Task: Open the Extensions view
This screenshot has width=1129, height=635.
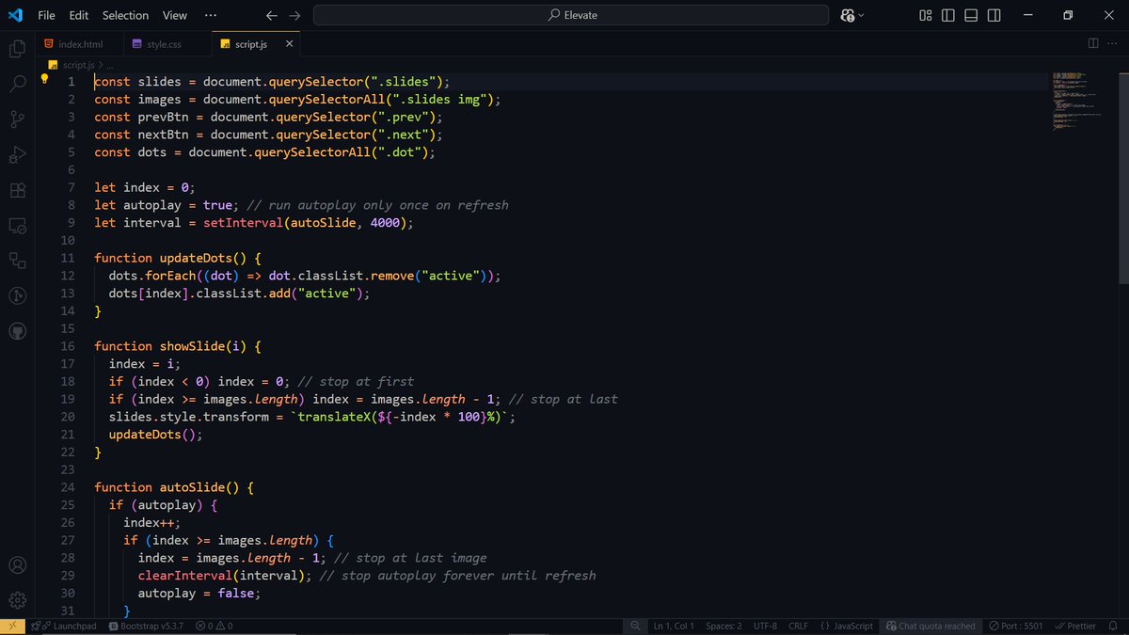Action: (17, 190)
